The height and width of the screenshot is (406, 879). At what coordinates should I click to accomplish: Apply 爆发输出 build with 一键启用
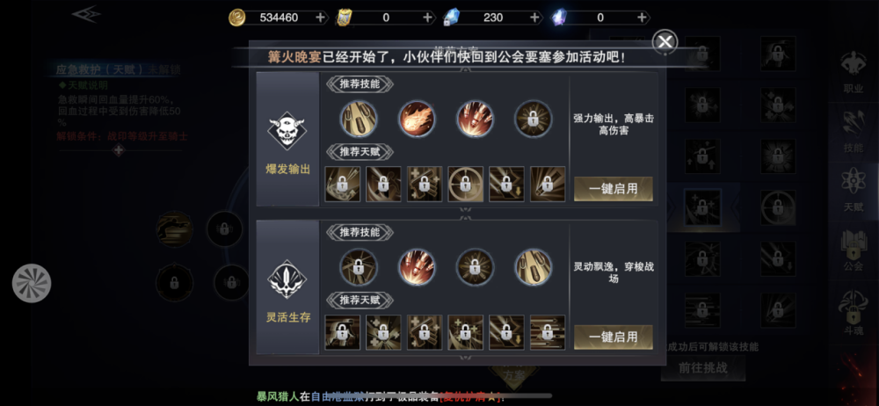[614, 189]
